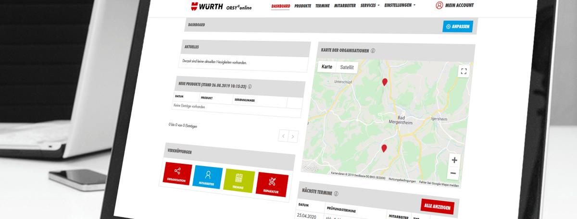Image resolution: width=577 pixels, height=219 pixels.
Task: Zoom in on the map
Action: [x=454, y=160]
